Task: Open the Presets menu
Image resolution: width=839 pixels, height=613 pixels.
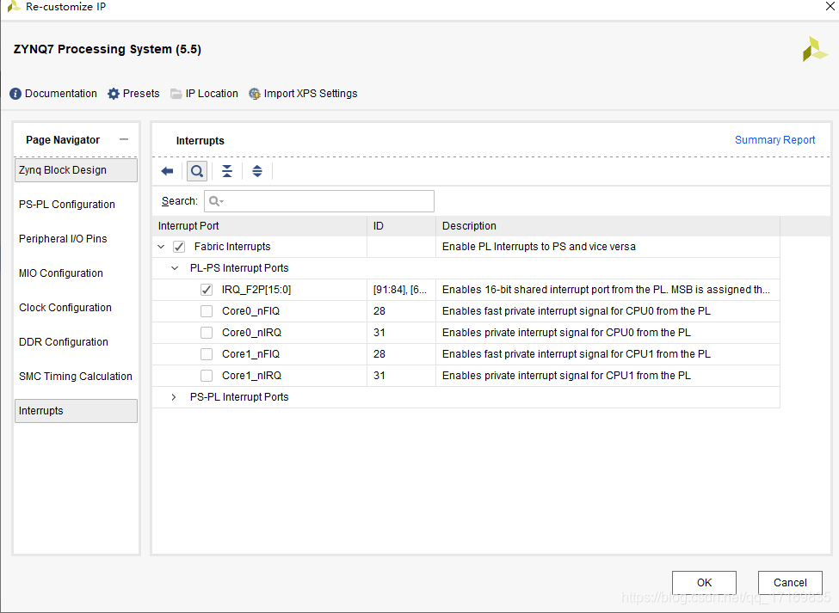Action: (x=141, y=94)
